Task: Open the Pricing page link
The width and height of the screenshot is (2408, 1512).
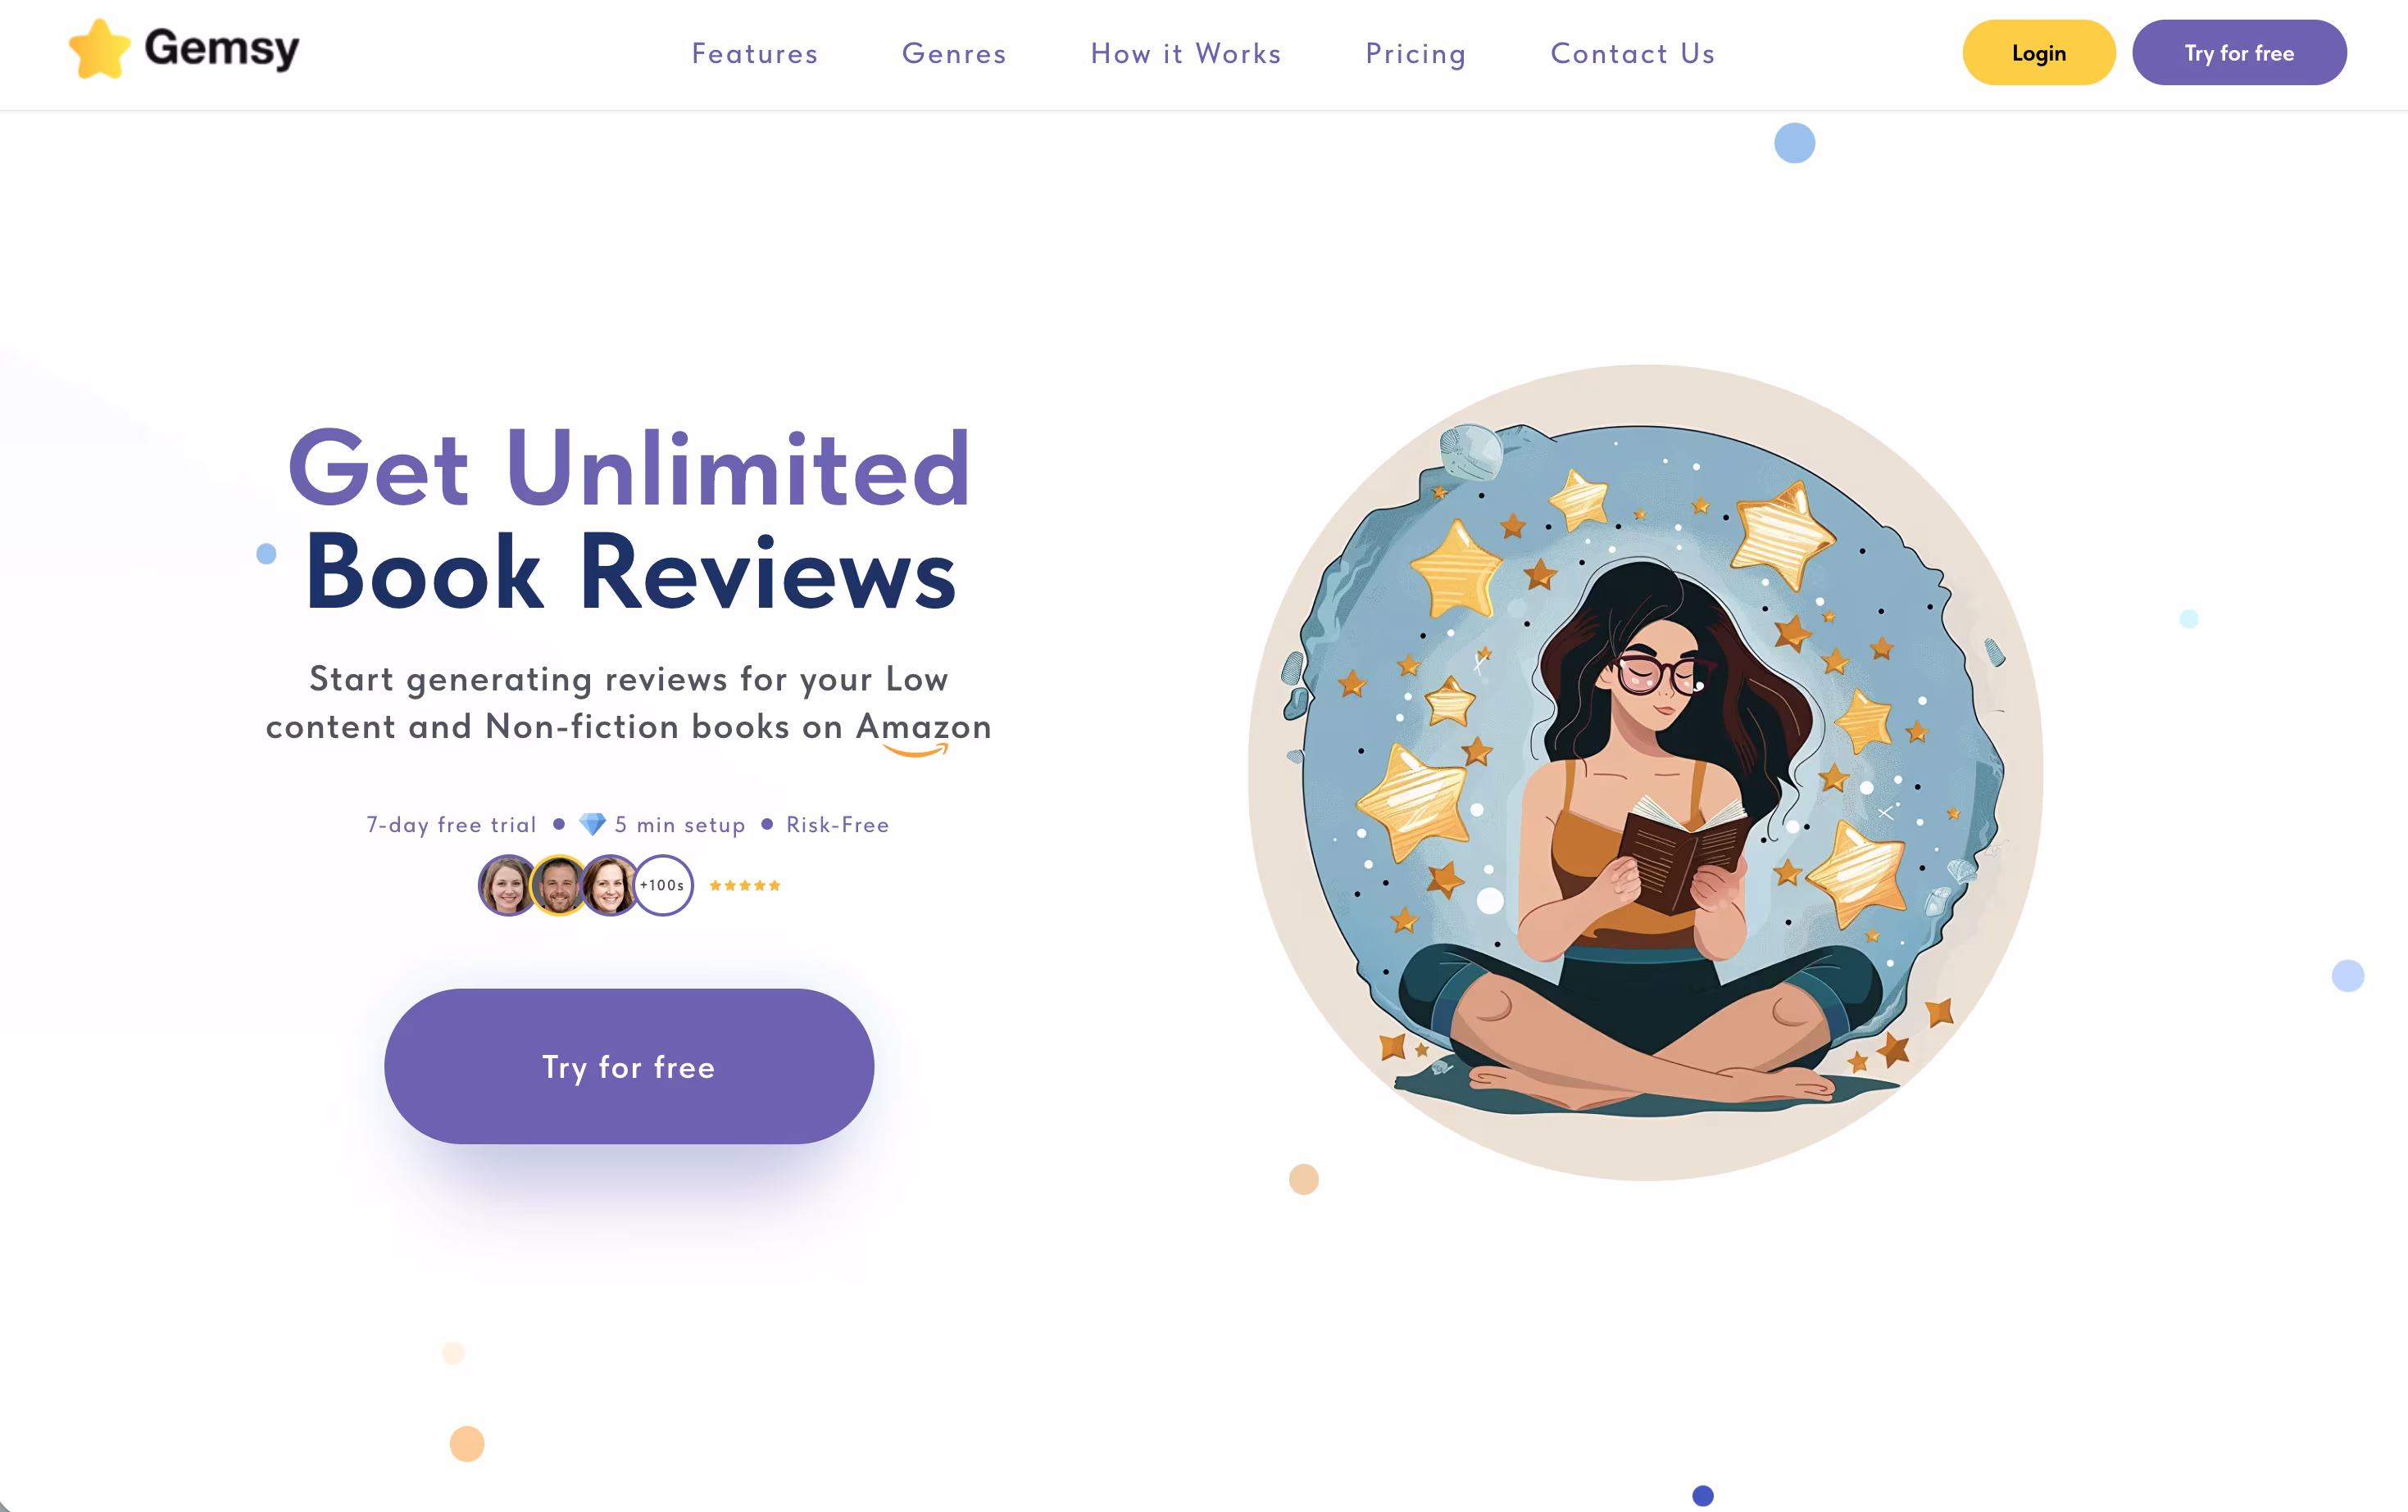Action: click(1416, 54)
